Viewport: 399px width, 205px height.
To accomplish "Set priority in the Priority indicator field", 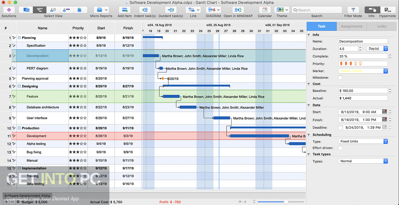I will point(363,64).
